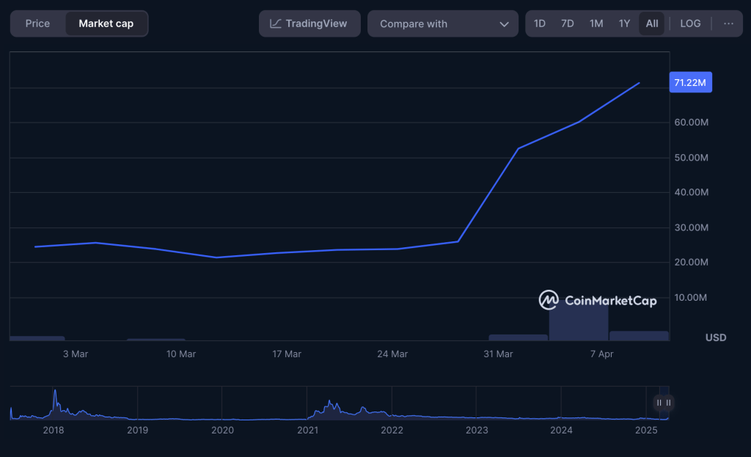Select the 1Y range button
751x457 pixels.
[x=624, y=23]
